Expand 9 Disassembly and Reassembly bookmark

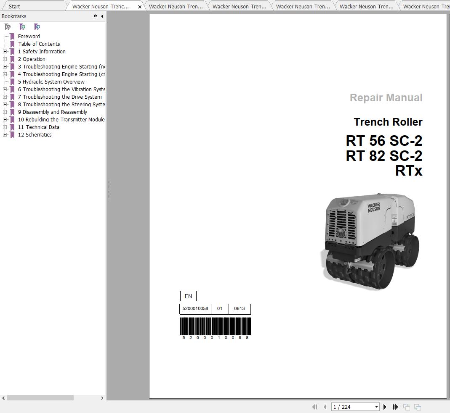[x=5, y=112]
